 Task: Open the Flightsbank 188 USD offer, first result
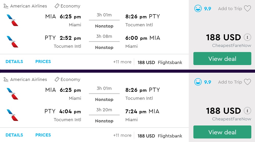point(160,62)
